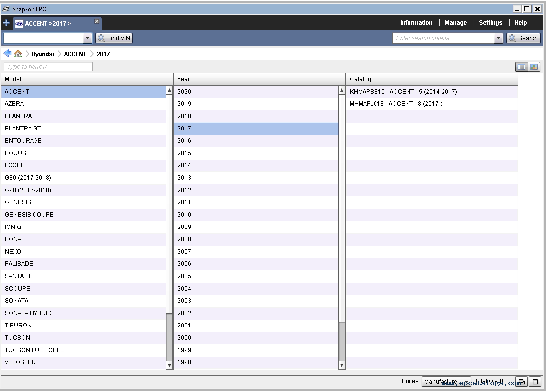The width and height of the screenshot is (546, 391).
Task: Switch to grid view icon
Action: point(534,67)
